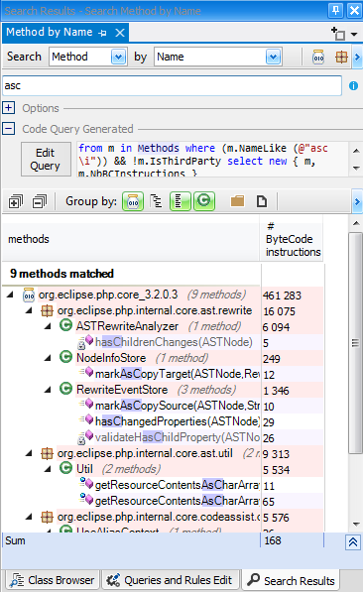Click the RewriteEventStore class icon
Image resolution: width=363 pixels, height=592 pixels.
65,389
